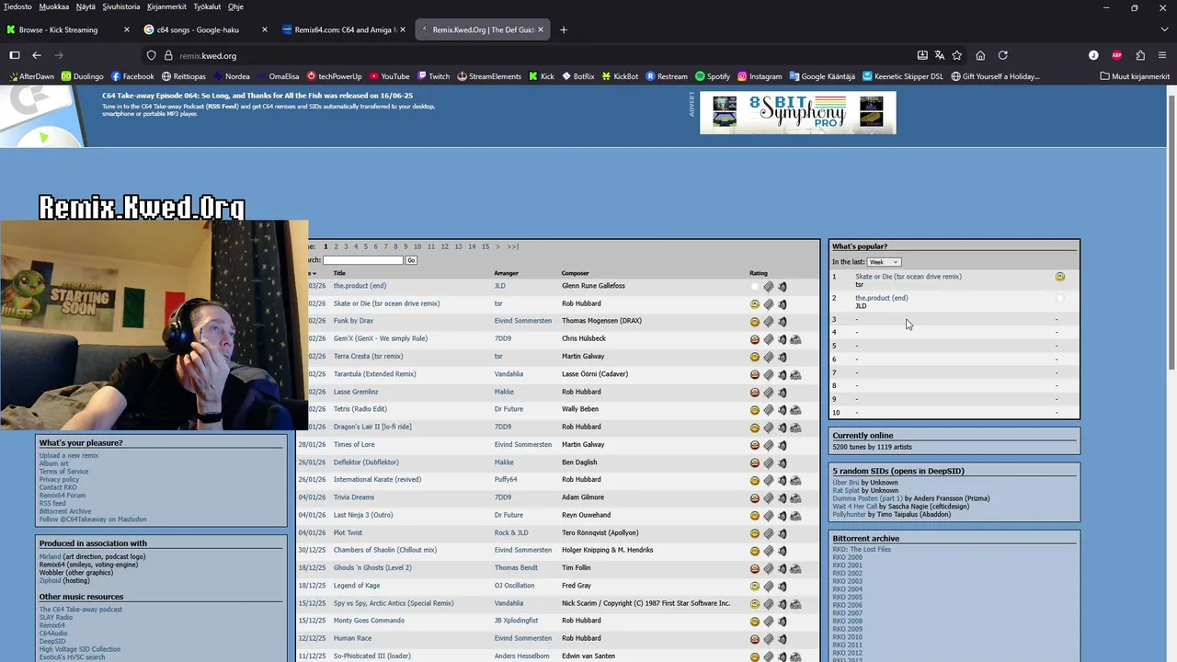
Task: Go back with the browser back arrow
Action: pos(37,55)
